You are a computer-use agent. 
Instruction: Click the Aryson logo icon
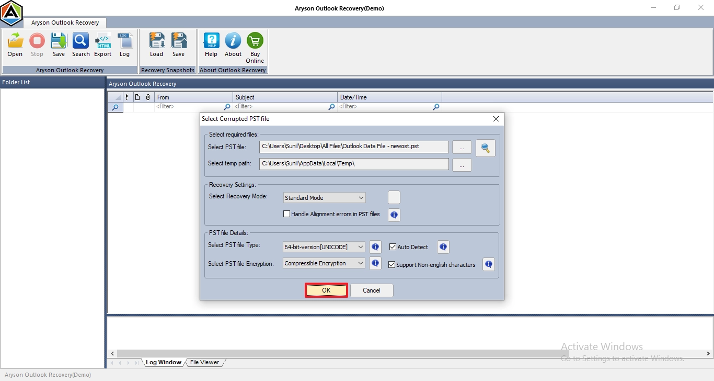click(x=11, y=14)
